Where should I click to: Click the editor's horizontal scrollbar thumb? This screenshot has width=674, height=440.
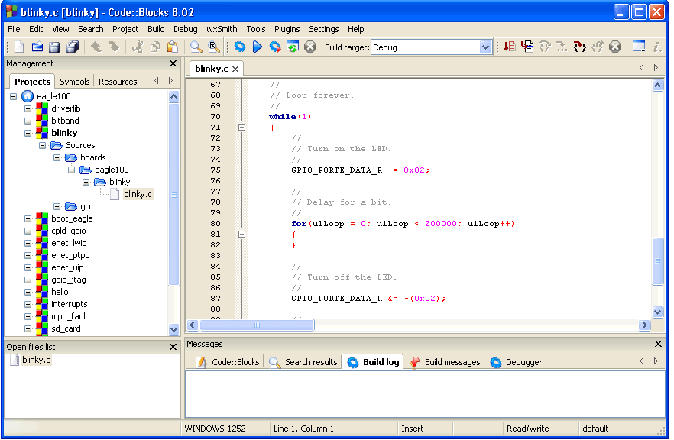point(257,325)
